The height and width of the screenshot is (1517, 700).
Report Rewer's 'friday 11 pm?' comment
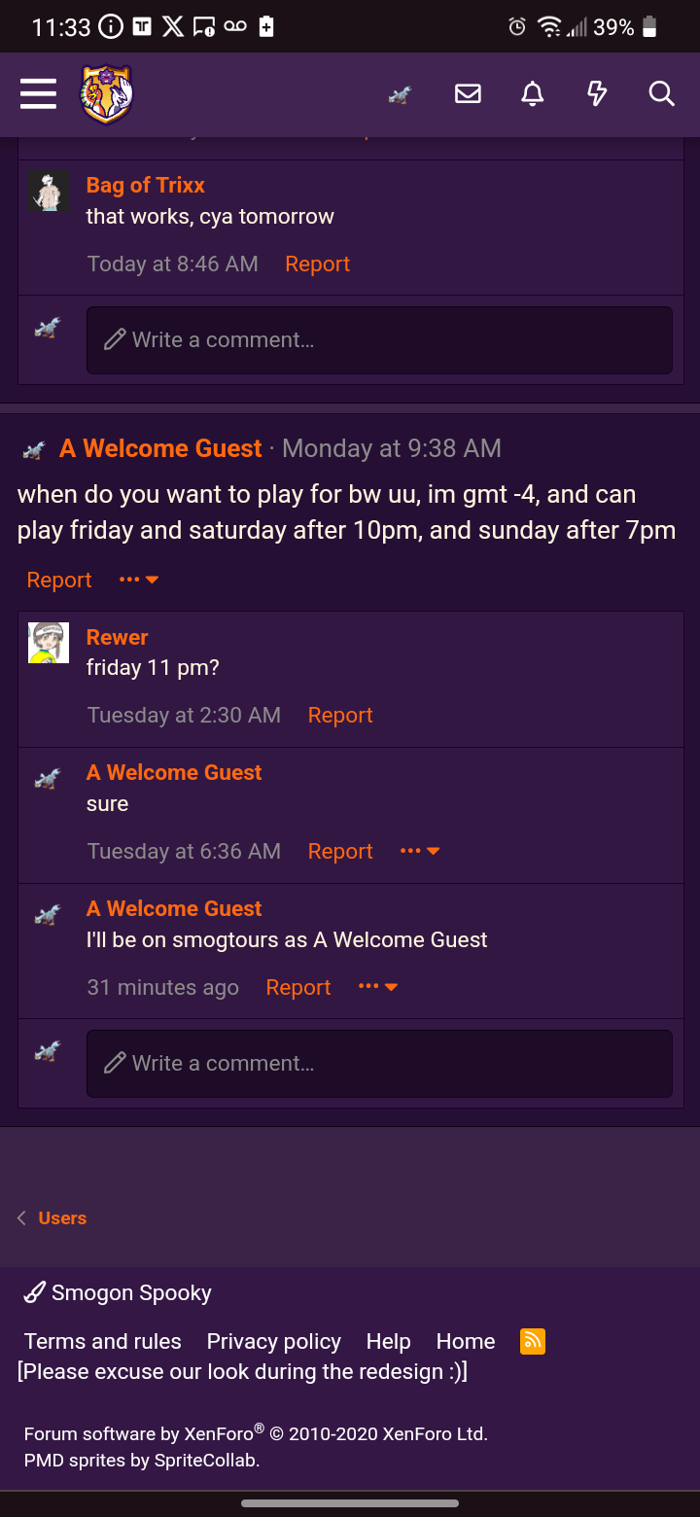[340, 715]
